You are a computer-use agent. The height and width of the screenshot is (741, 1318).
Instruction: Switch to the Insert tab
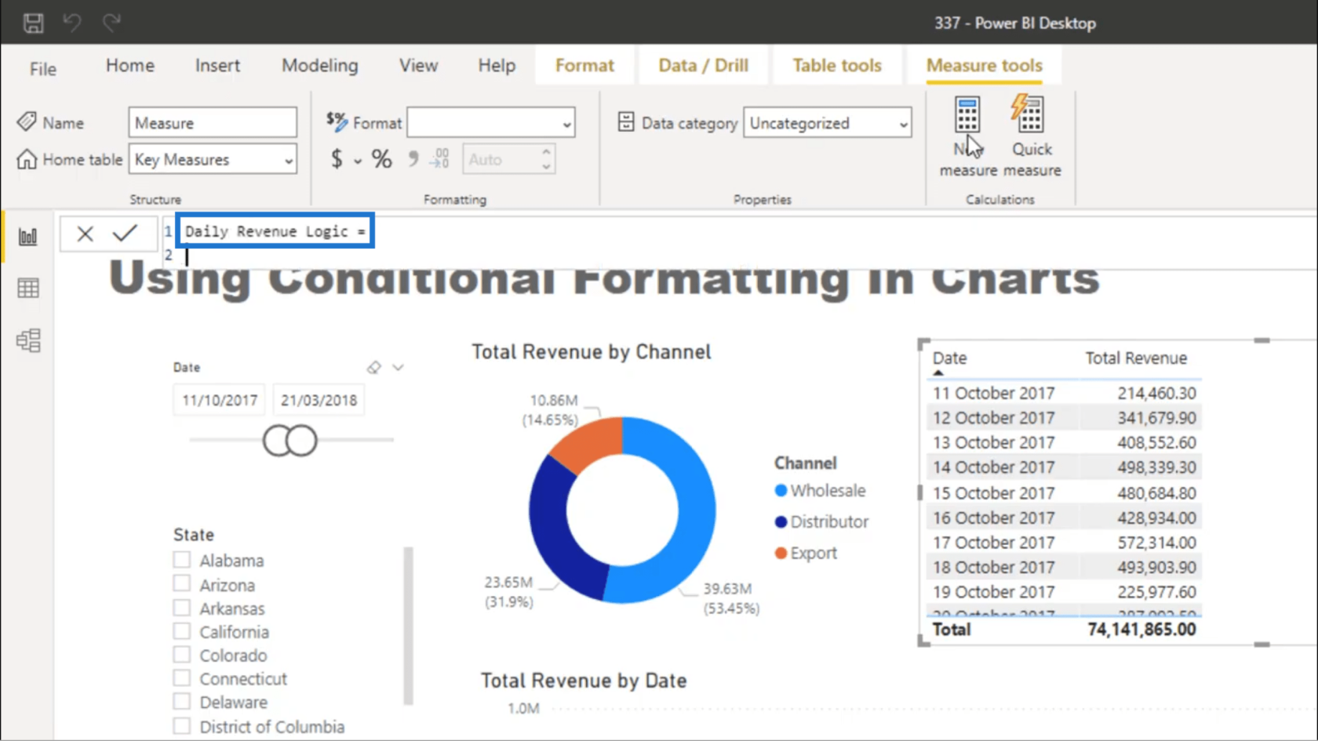pyautogui.click(x=217, y=66)
